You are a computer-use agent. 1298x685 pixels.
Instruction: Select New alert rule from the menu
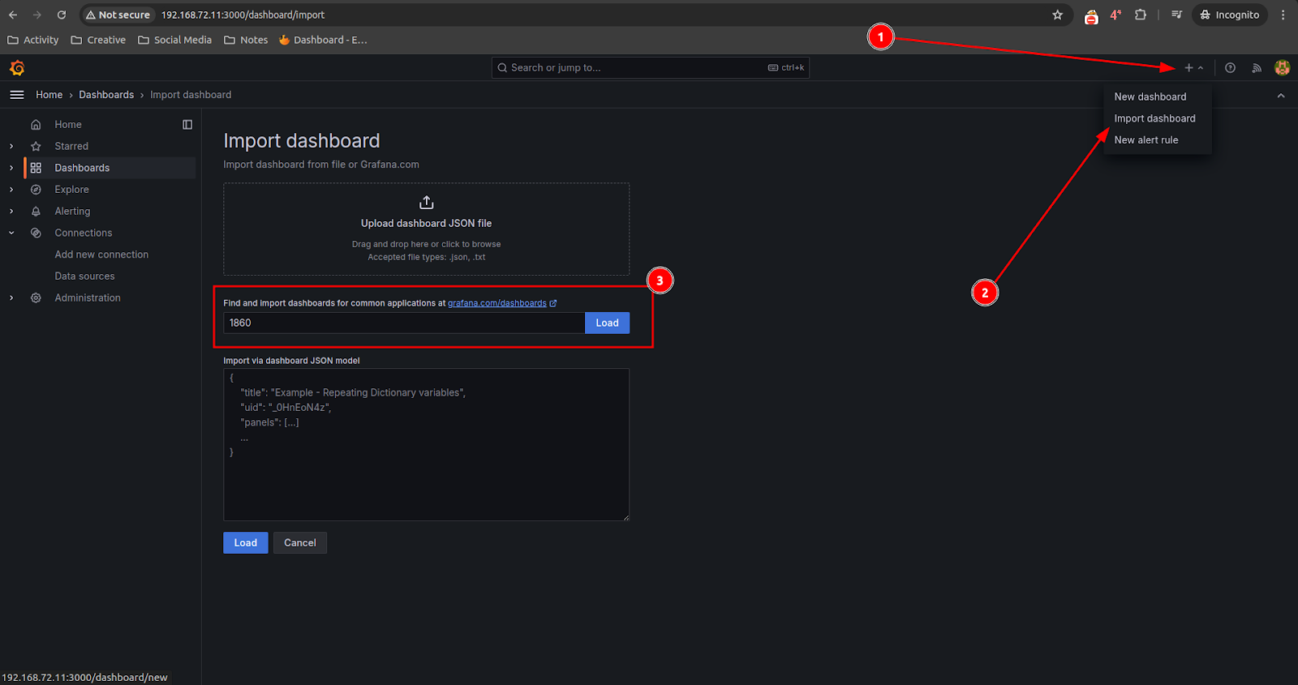tap(1158, 140)
